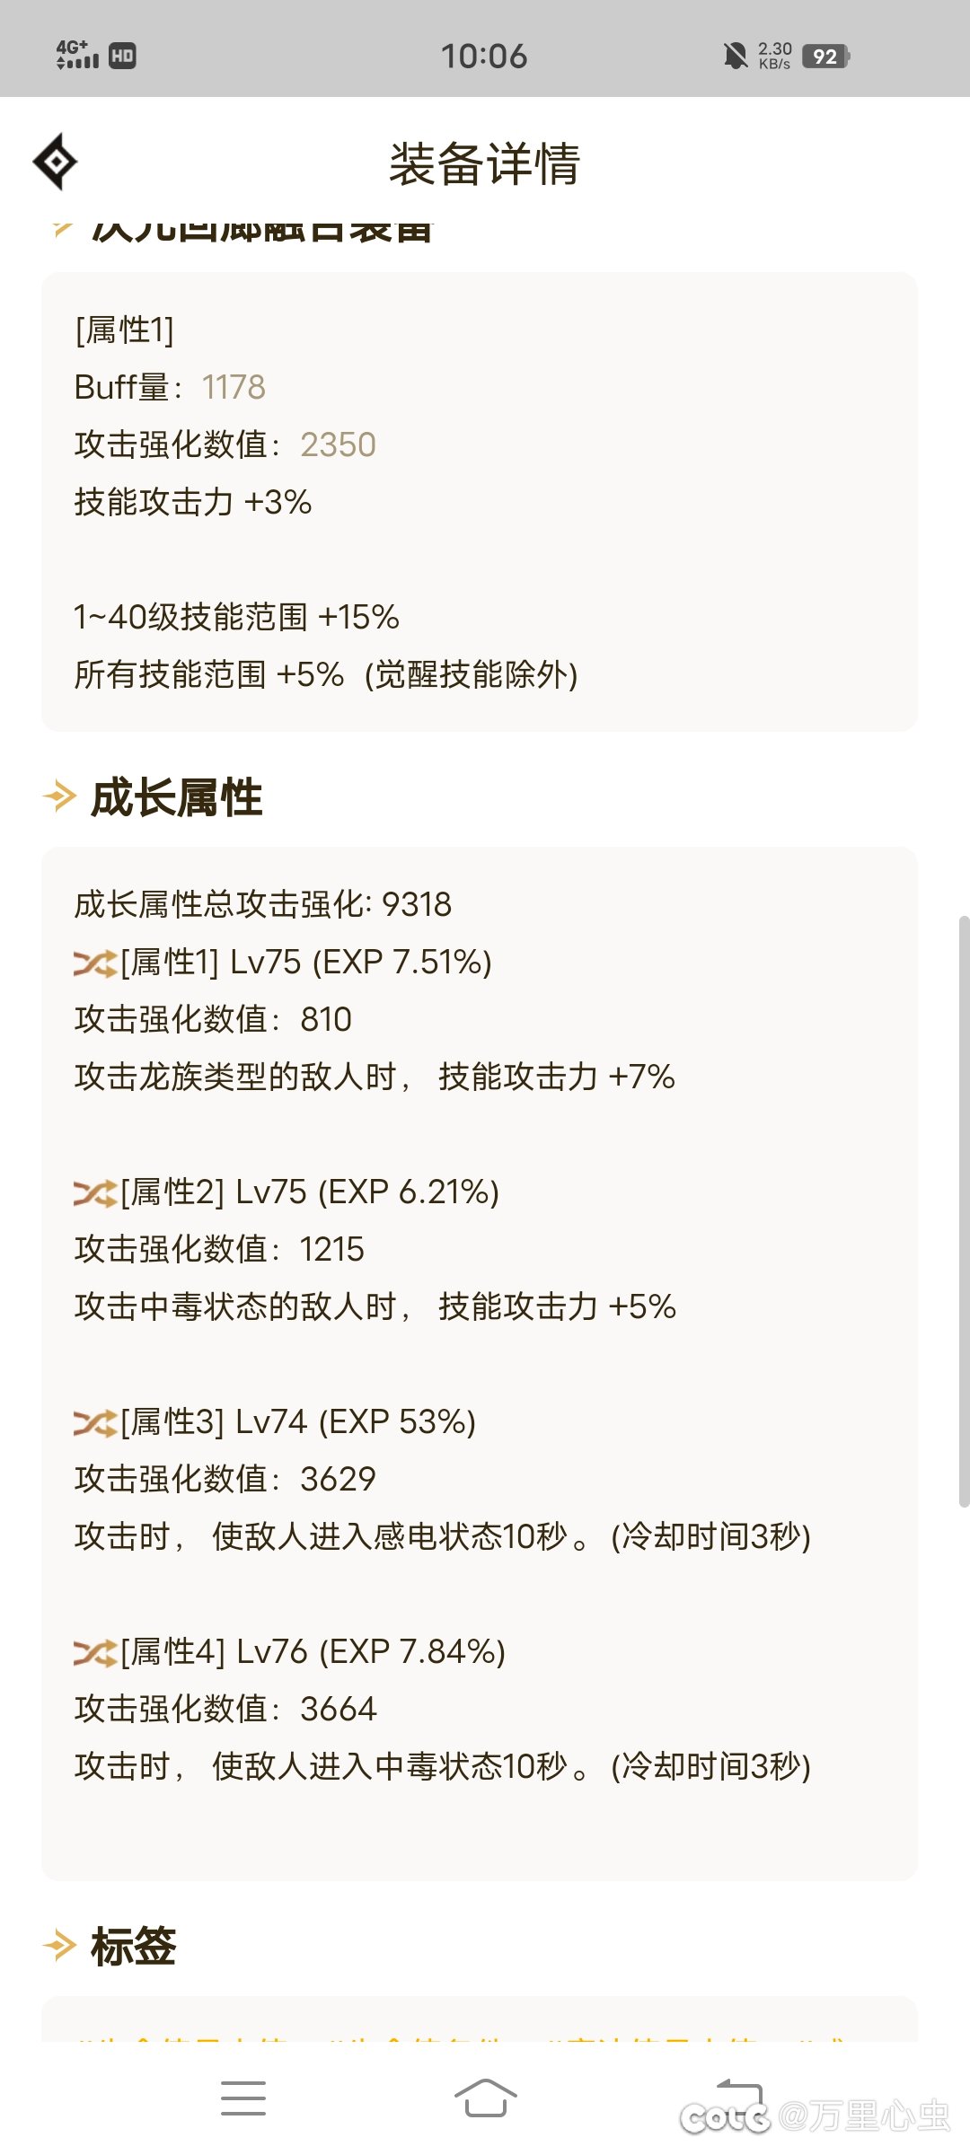This screenshot has width=970, height=2155.
Task: Tap the diamond back icon in header
Action: point(56,163)
